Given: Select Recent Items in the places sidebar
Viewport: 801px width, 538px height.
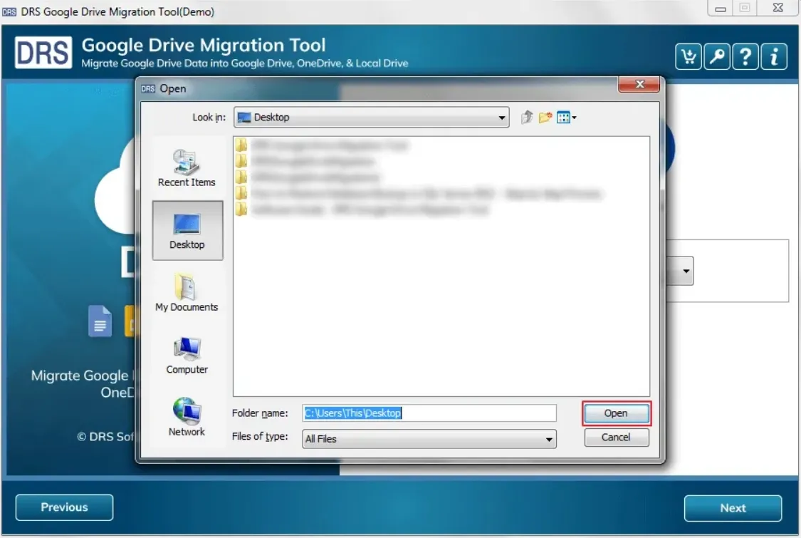Looking at the screenshot, I should 187,168.
